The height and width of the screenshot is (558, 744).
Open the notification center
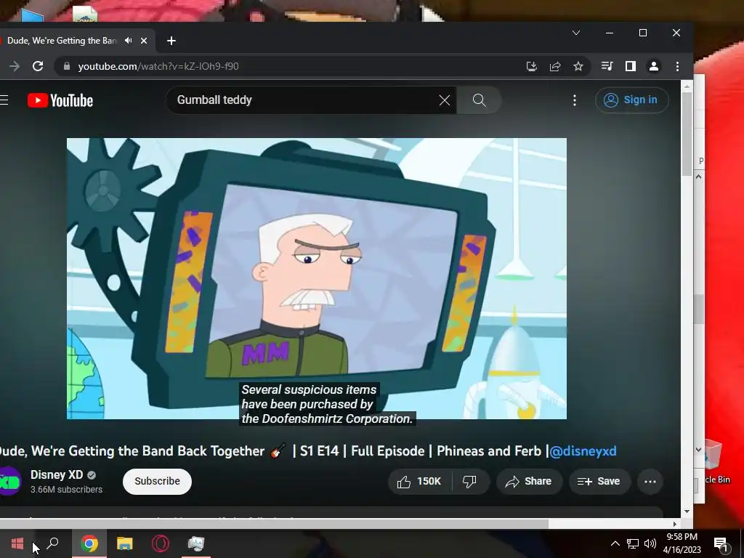tap(721, 544)
